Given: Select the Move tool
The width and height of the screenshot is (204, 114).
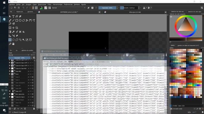Looking at the screenshot, I should pos(13,28).
